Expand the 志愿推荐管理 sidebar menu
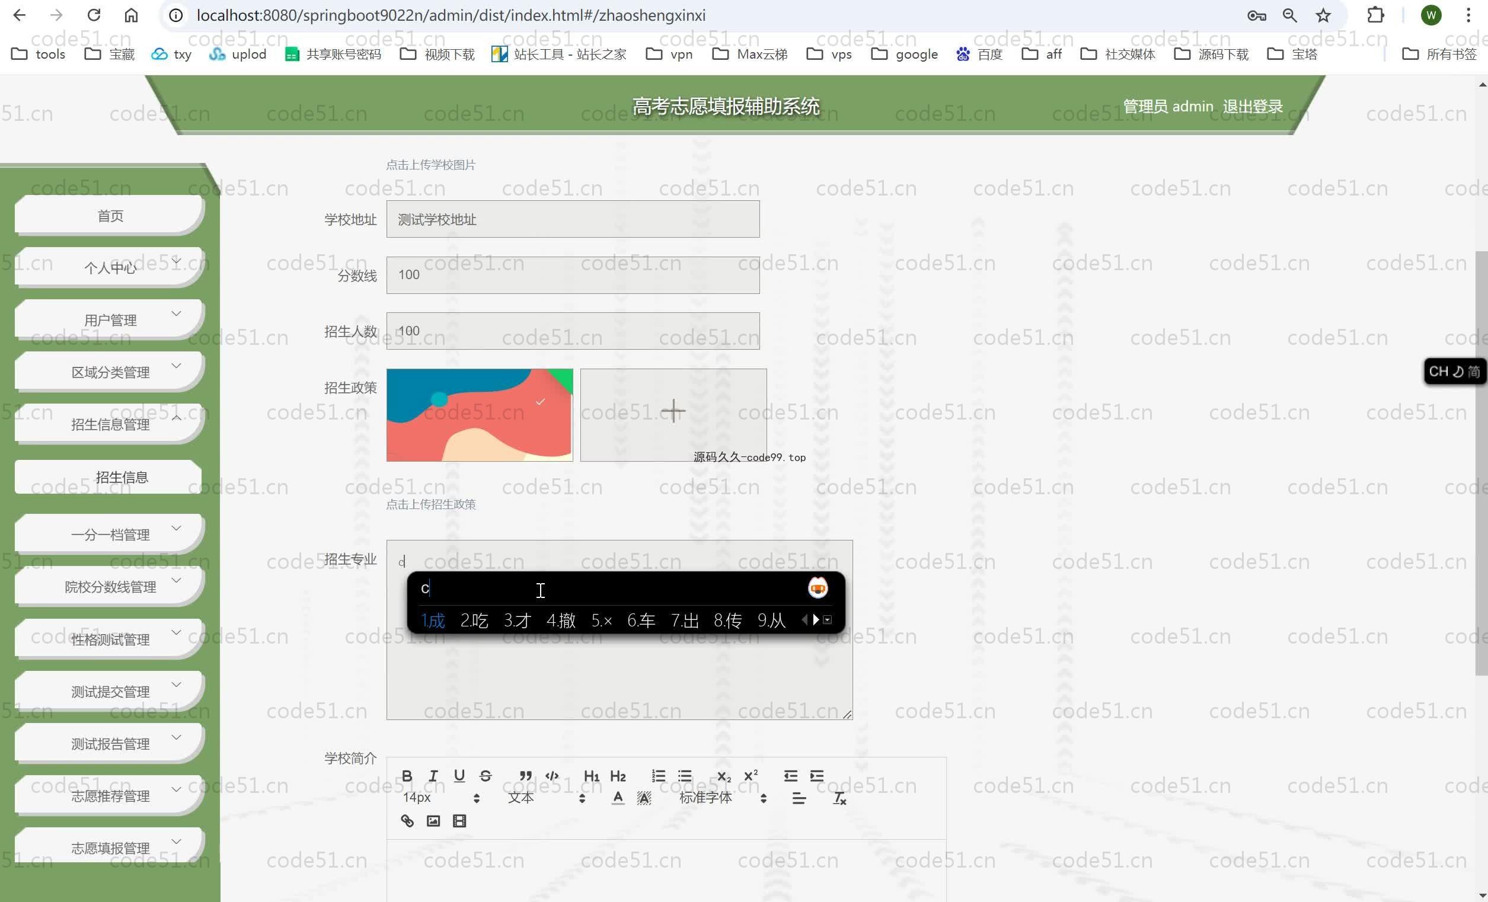Viewport: 1488px width, 902px height. (x=110, y=796)
